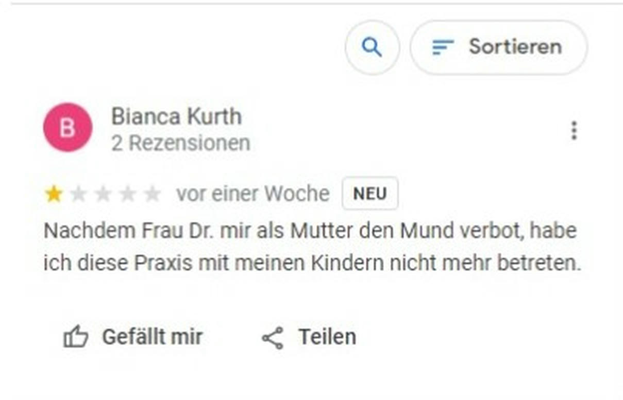
Task: Open the review search magnifier button
Action: click(372, 47)
